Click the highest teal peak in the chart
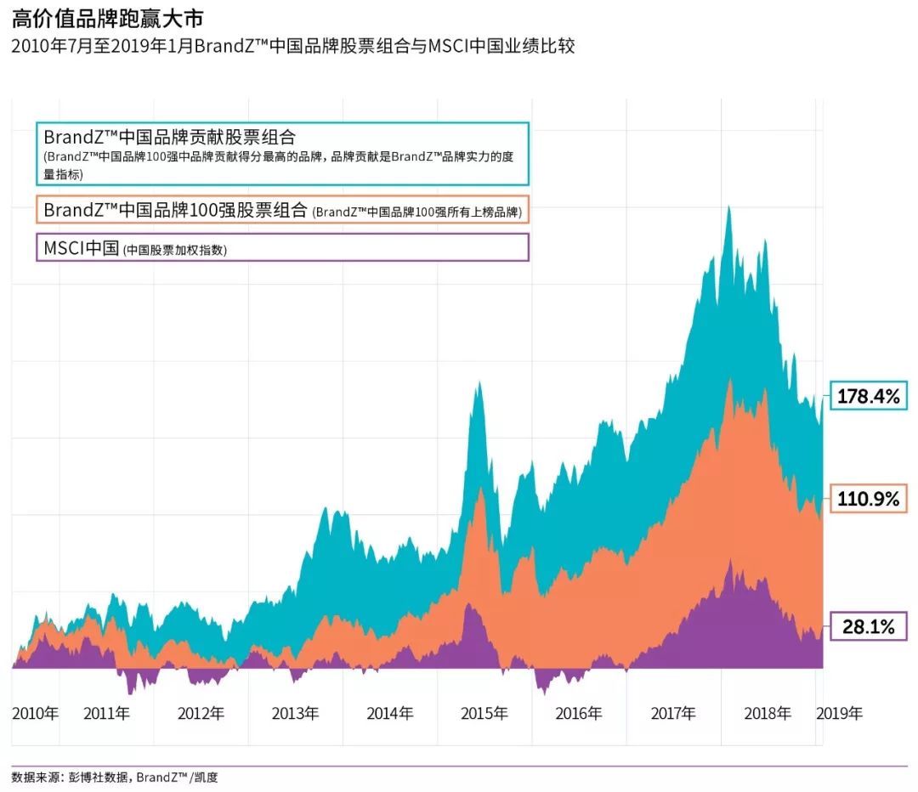 [728, 211]
